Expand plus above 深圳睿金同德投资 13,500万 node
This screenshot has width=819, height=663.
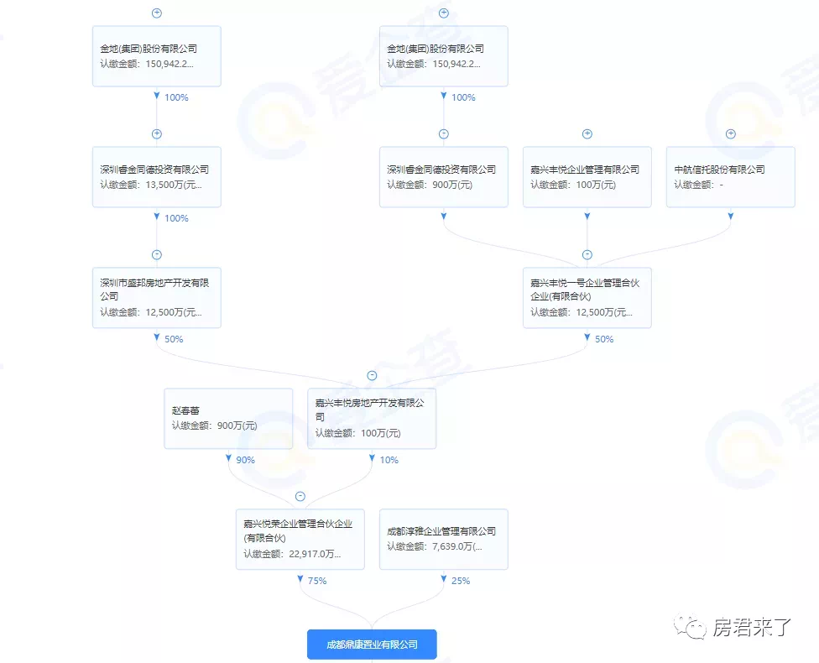point(157,133)
